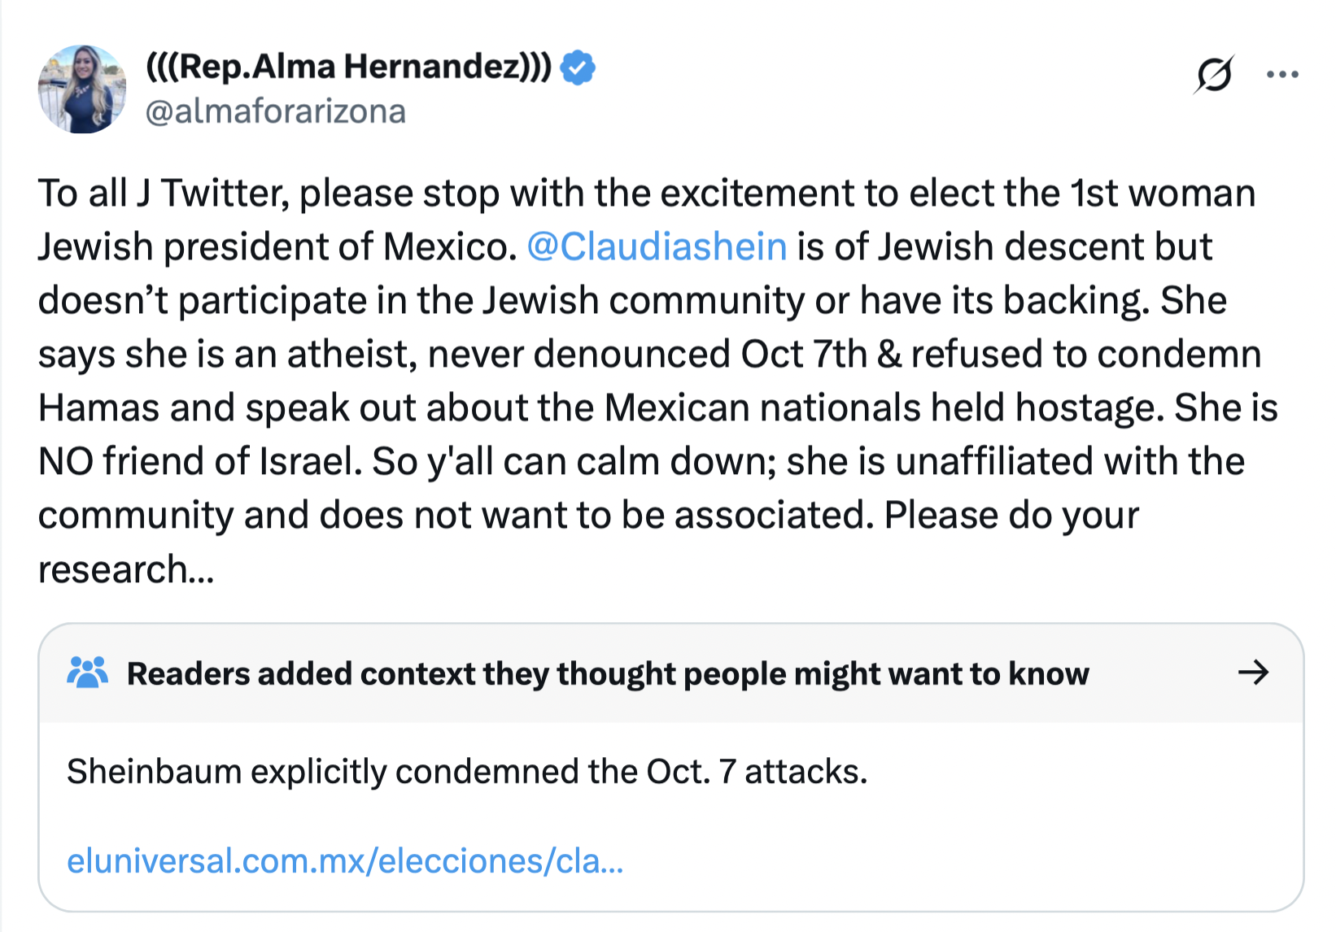1336x932 pixels.
Task: Open the eluniversal.com.mx source link
Action: coord(345,860)
